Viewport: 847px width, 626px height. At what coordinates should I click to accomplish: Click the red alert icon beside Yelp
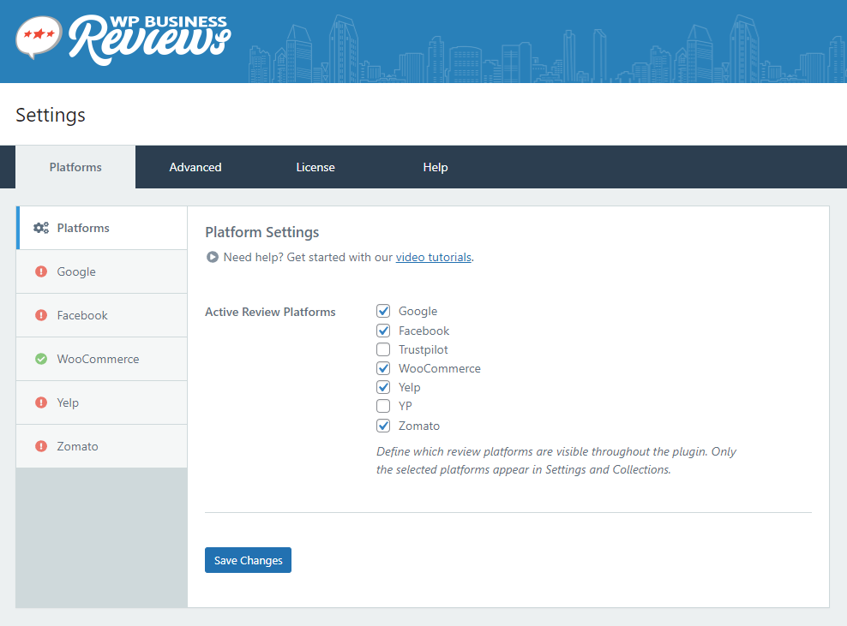click(40, 402)
